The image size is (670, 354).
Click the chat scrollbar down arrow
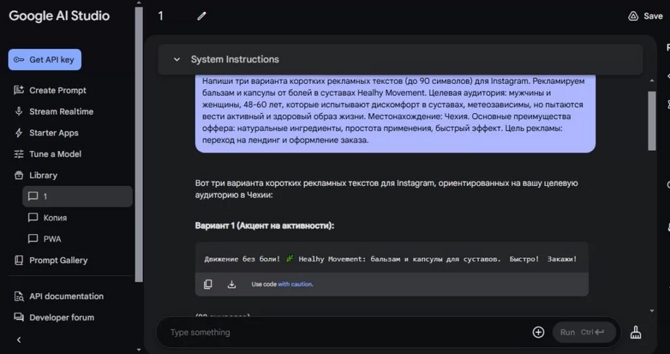point(652,311)
